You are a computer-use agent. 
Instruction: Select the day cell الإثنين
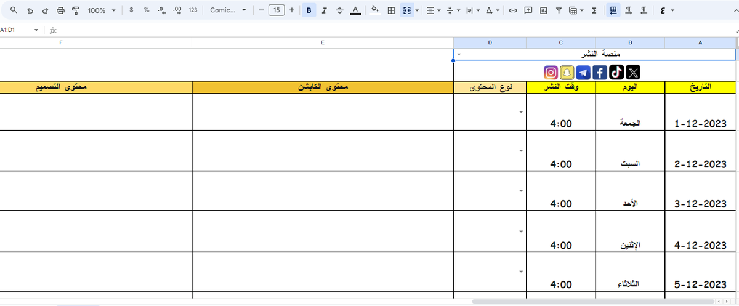point(631,232)
